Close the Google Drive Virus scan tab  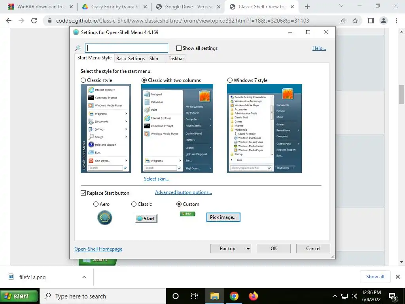click(x=219, y=7)
